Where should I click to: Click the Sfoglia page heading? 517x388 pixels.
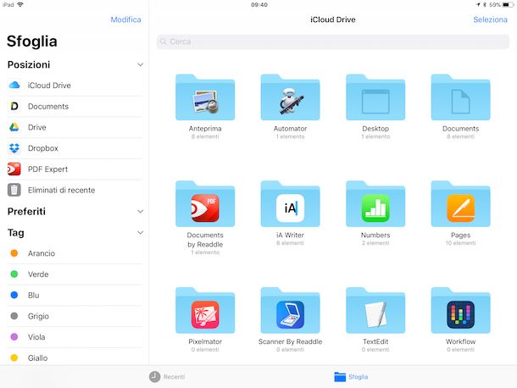pyautogui.click(x=32, y=42)
